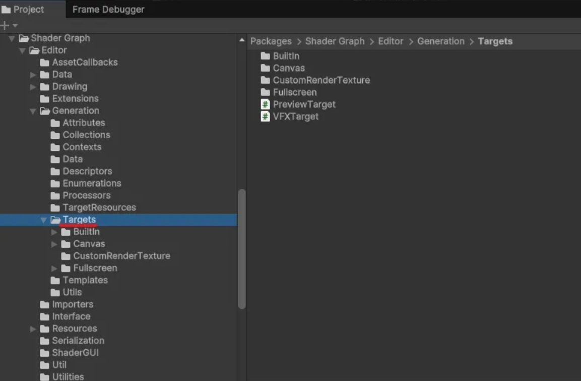581x381 pixels.
Task: Click the Contexts folder icon
Action: click(x=55, y=147)
